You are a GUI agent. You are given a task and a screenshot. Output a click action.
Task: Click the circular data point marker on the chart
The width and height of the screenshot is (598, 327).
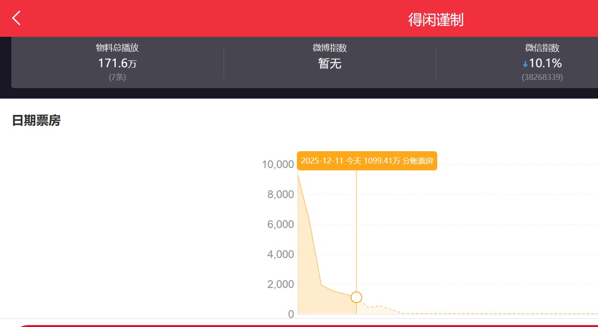356,297
